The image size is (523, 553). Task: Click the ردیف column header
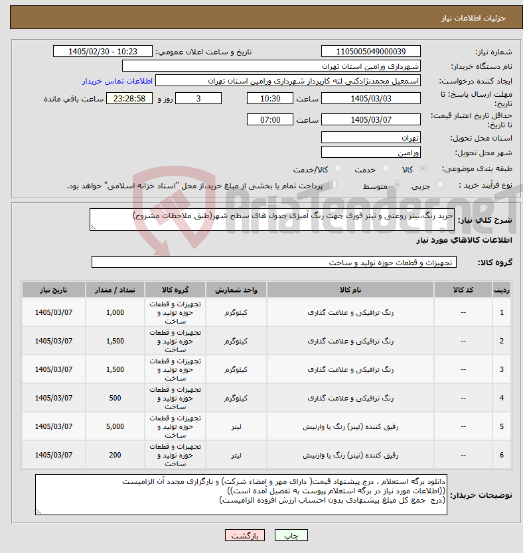502,290
